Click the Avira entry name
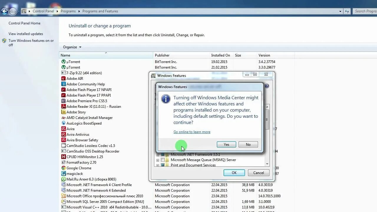Viewport: 377px width, 212px height. 70,129
